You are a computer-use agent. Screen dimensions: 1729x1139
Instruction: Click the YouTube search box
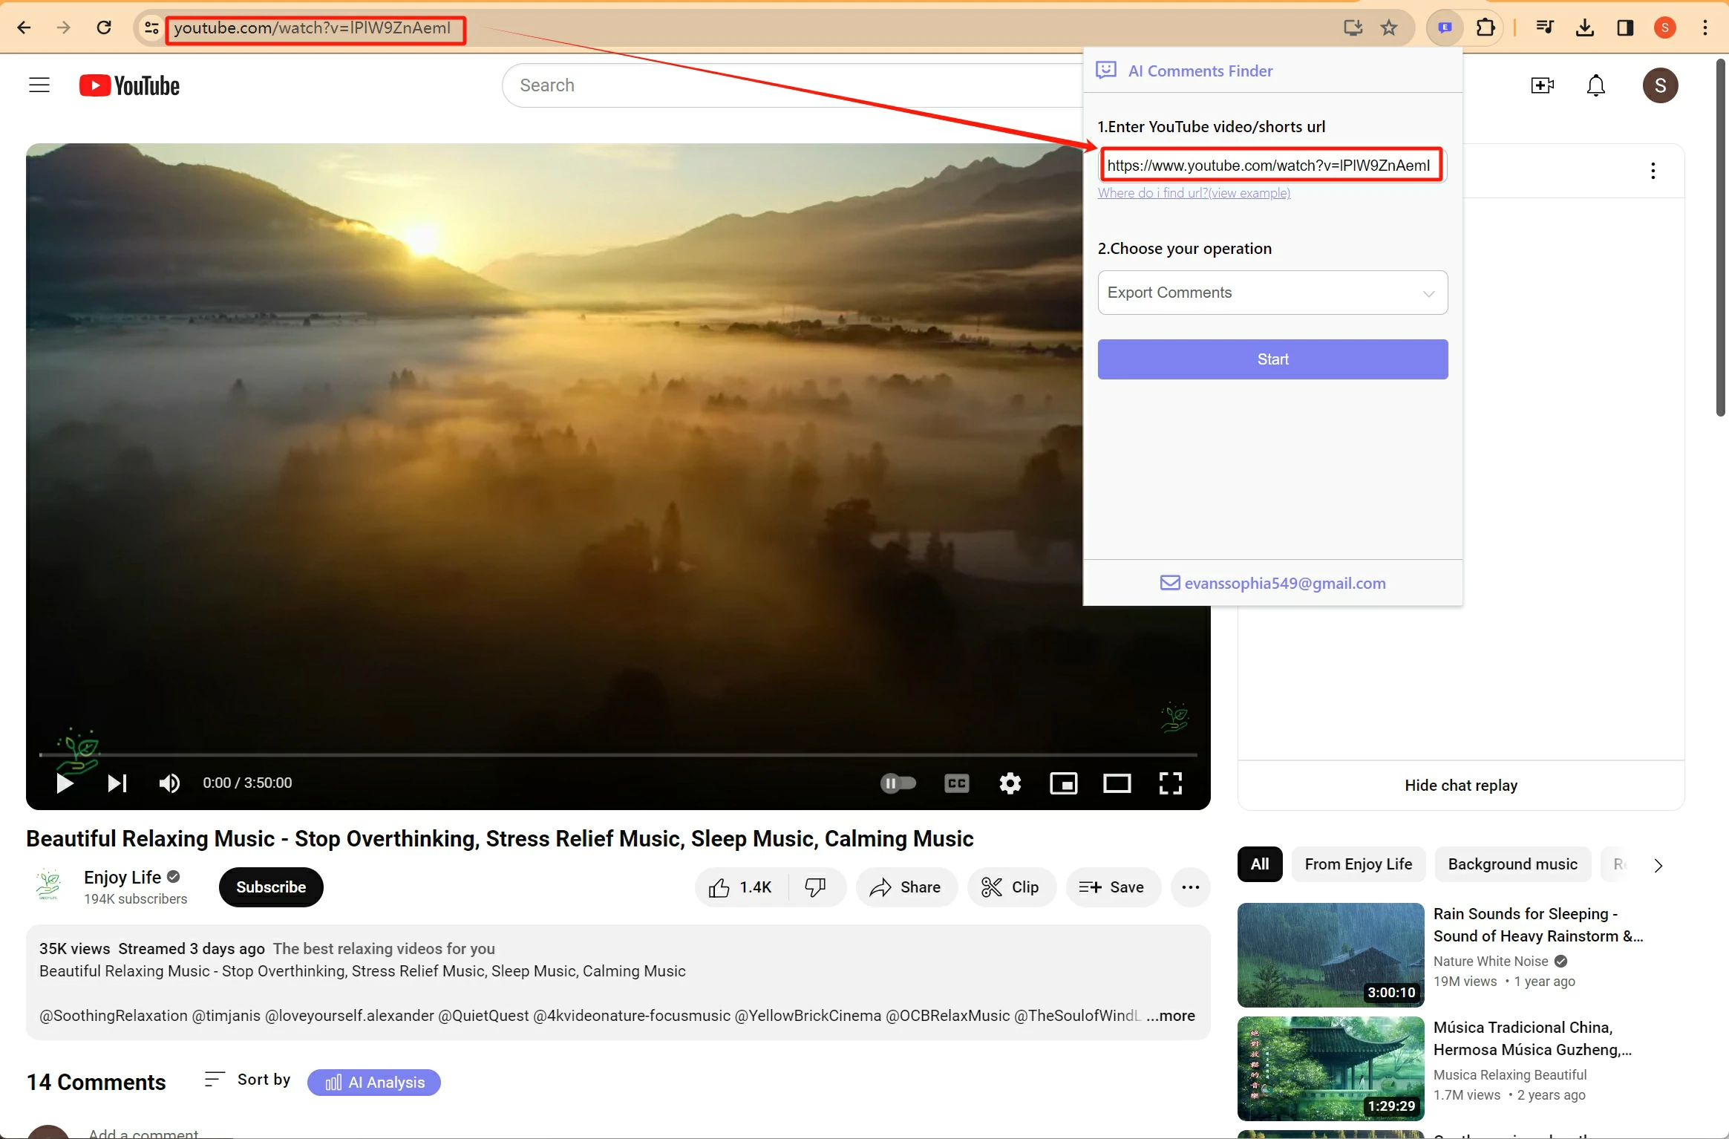791,85
